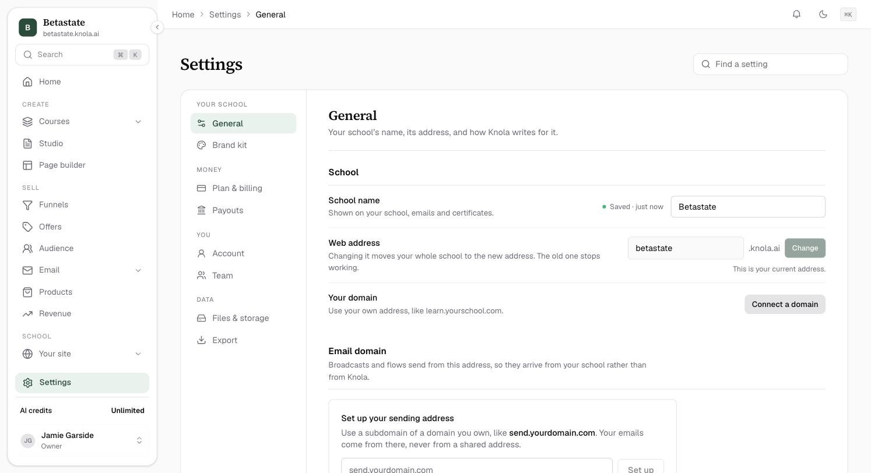This screenshot has width=871, height=473.
Task: Open the Jamie Garside account switcher
Action: [x=82, y=440]
